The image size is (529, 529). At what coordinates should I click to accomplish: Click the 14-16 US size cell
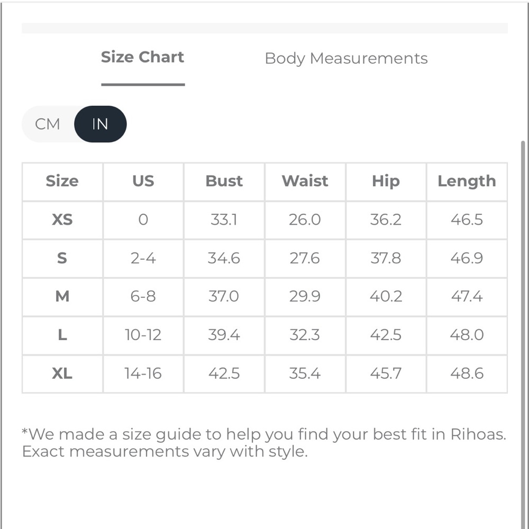click(143, 374)
